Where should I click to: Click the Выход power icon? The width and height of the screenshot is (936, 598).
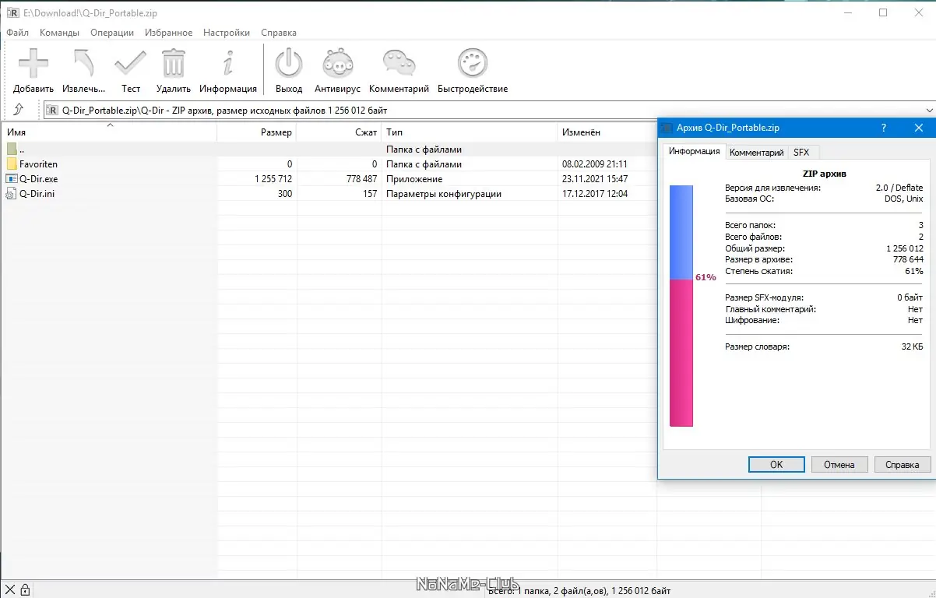(x=289, y=63)
